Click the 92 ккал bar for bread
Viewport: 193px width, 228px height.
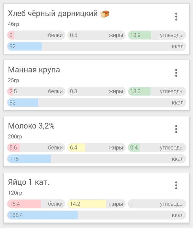(96, 46)
